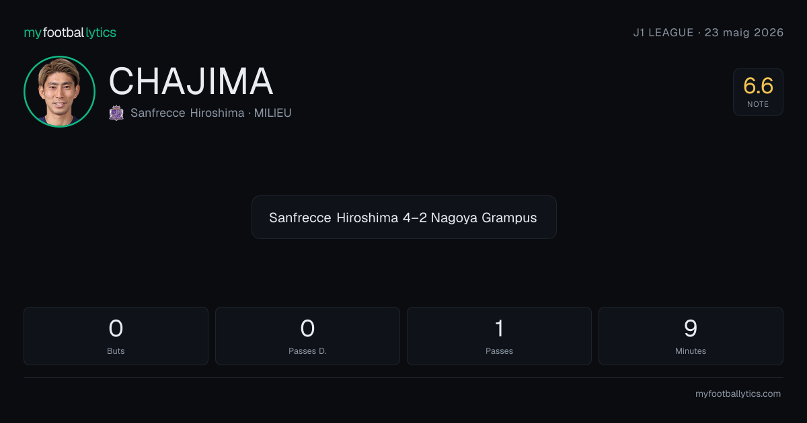Select the Minutes stat card
The image size is (807, 423).
(x=691, y=336)
